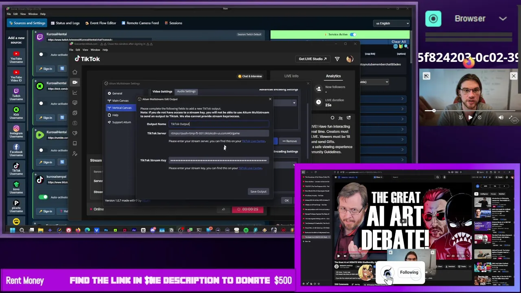Click Sign-in for the Twitch source
The height and width of the screenshot is (293, 521).
click(46, 69)
